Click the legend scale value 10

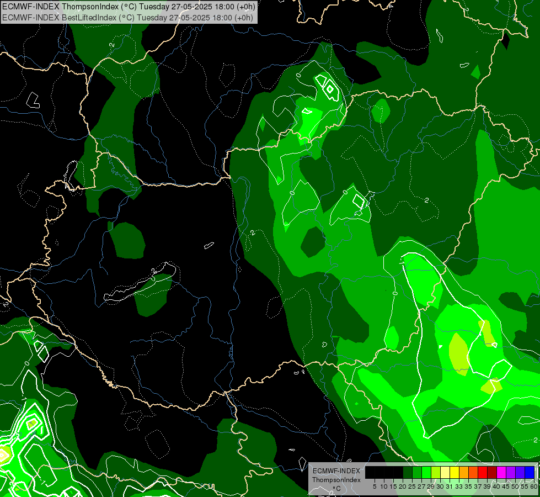pyautogui.click(x=384, y=487)
